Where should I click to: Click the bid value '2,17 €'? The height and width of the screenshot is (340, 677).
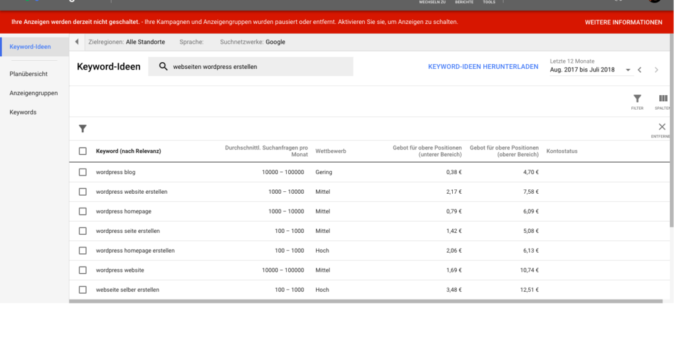pyautogui.click(x=454, y=192)
